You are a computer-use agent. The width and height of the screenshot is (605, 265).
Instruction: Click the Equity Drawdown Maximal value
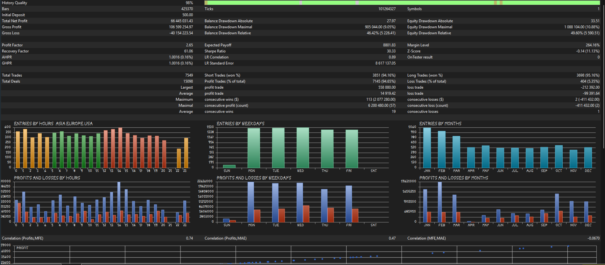tap(582, 27)
